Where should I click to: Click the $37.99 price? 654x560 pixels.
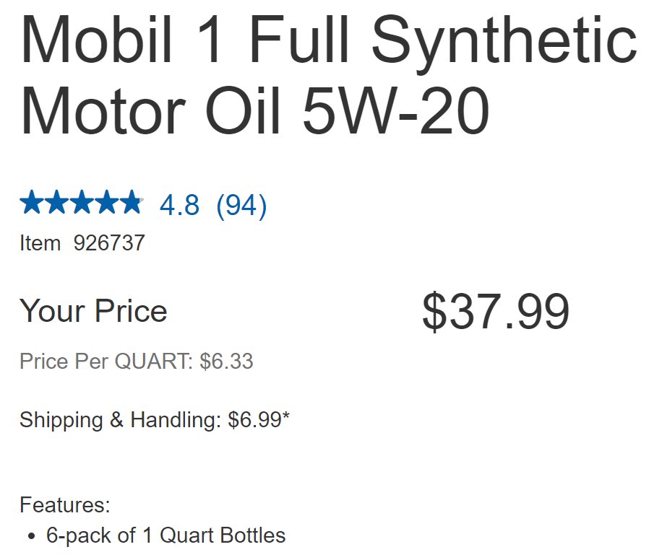496,312
